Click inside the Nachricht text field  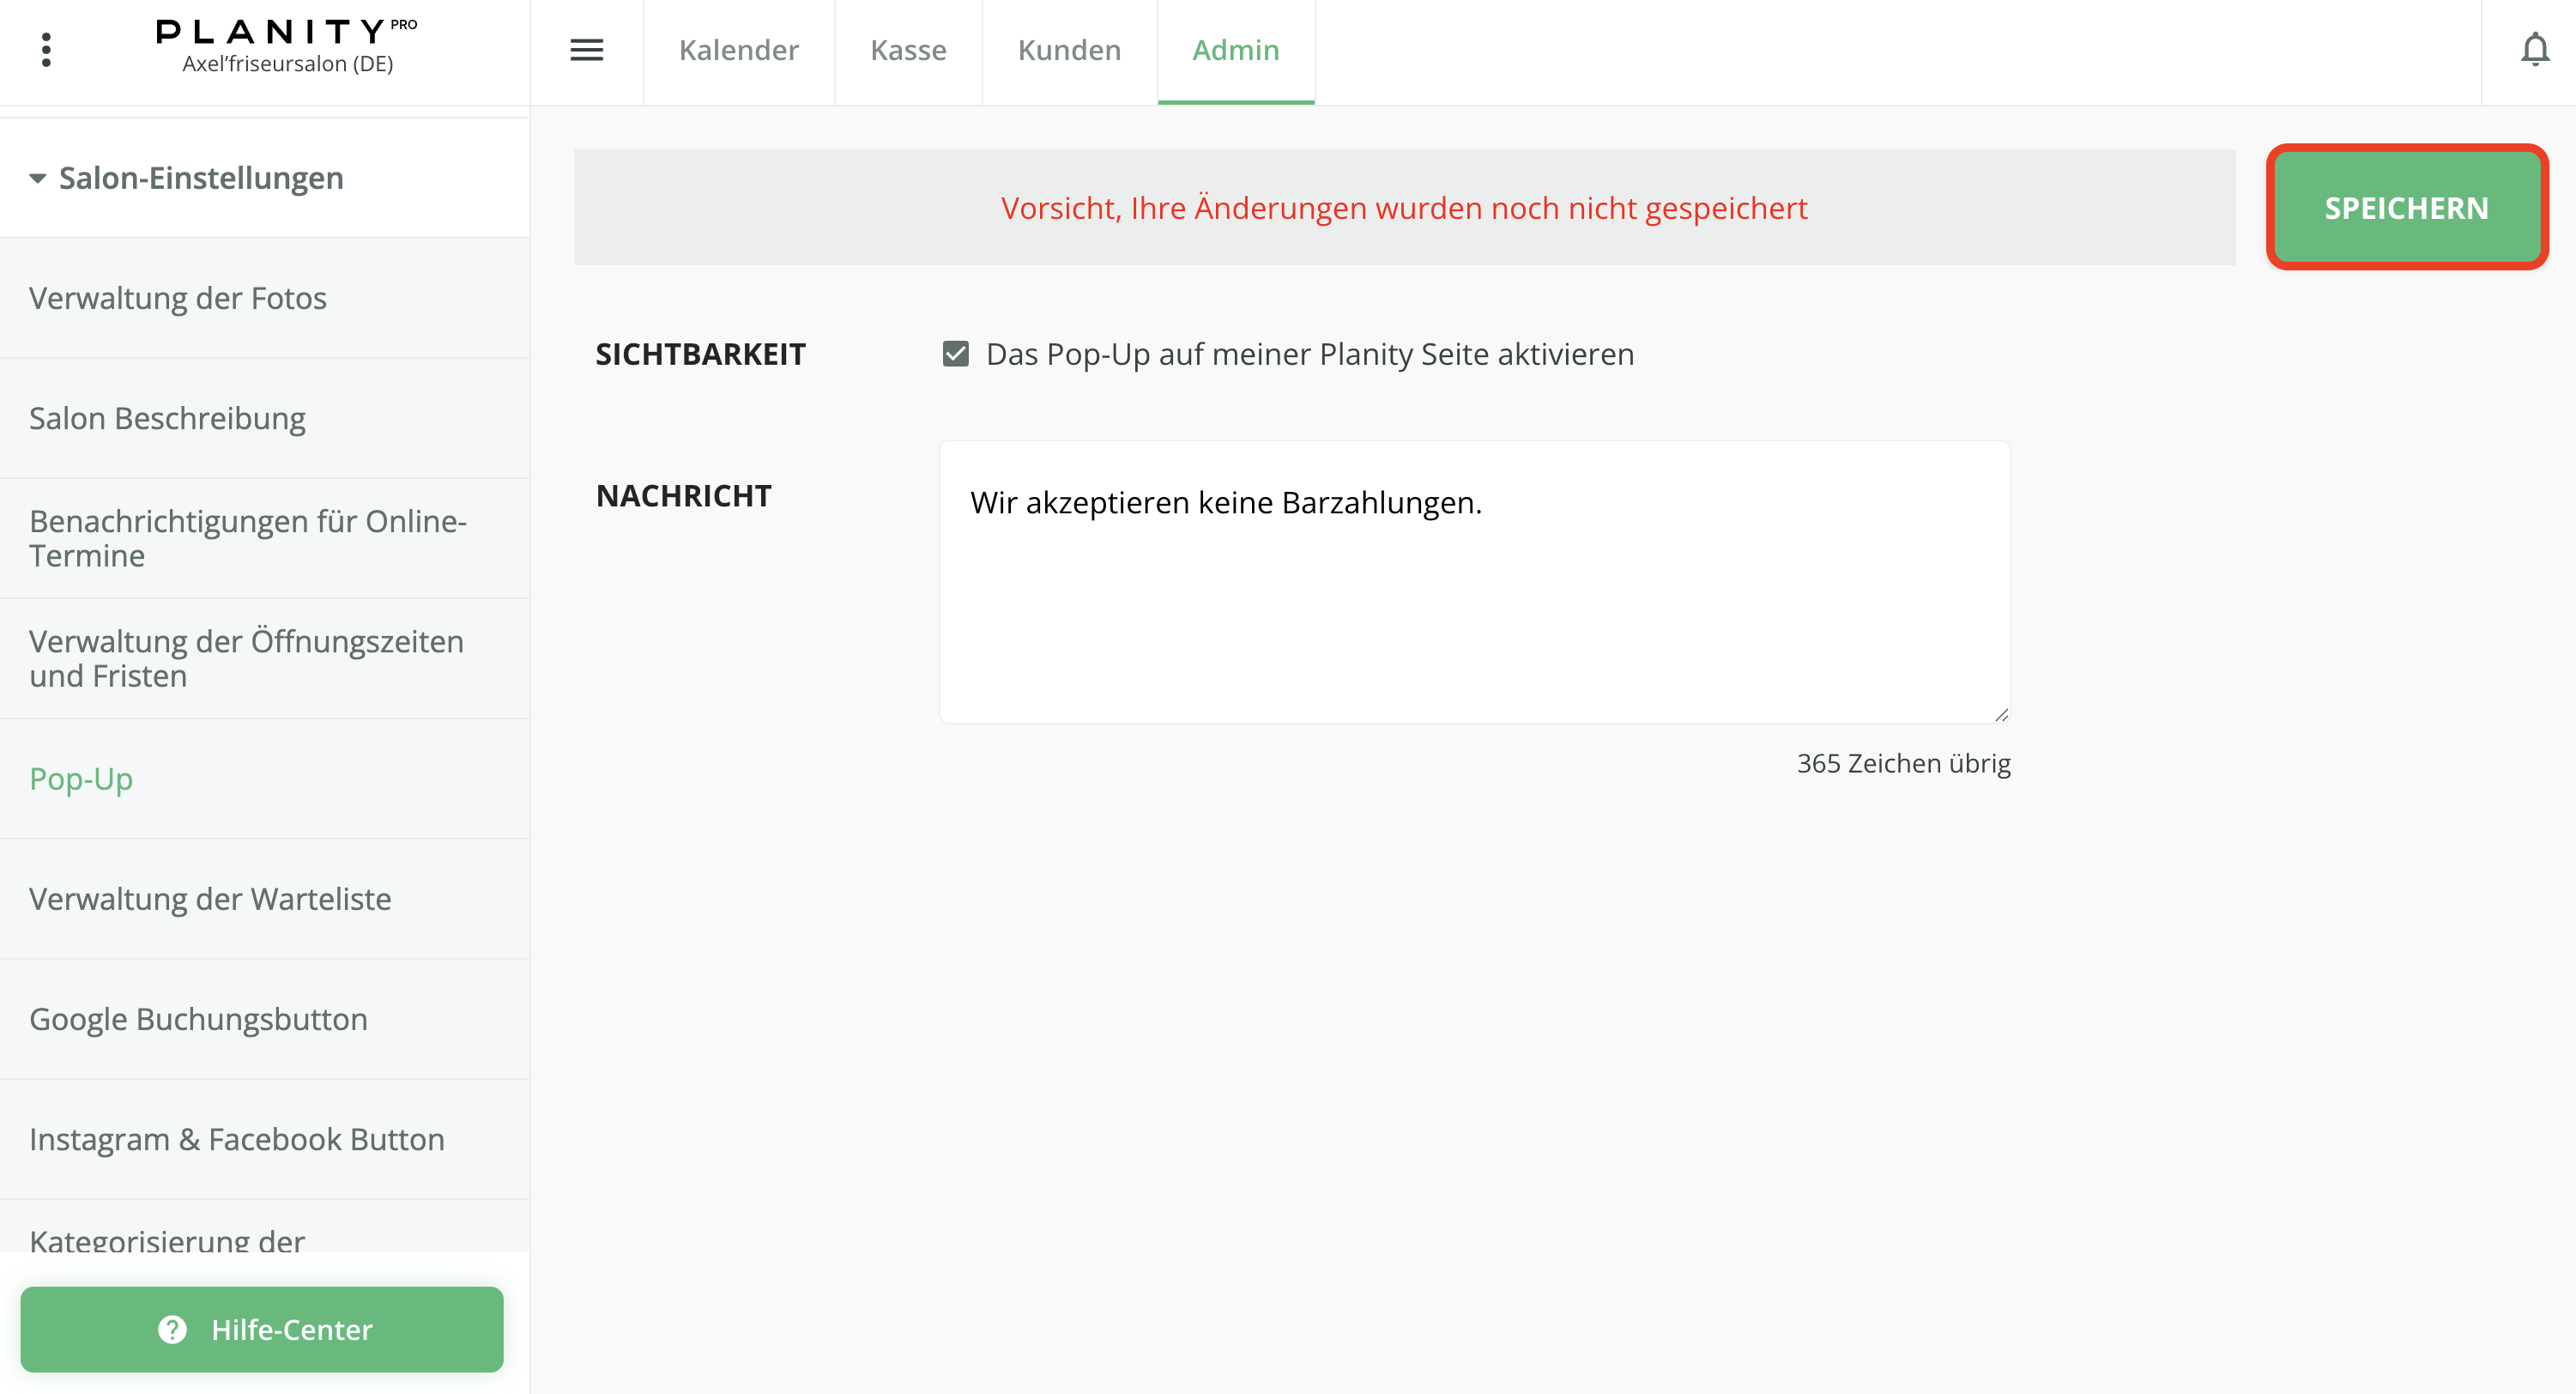pyautogui.click(x=1473, y=580)
